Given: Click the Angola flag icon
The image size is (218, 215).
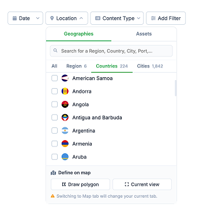Looking at the screenshot, I should pos(65,104).
